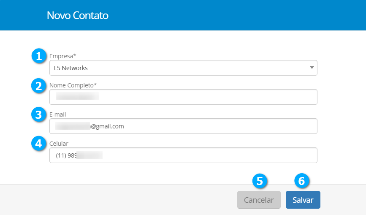The width and height of the screenshot is (366, 215).
Task: Click the E-mail field label
Action: coord(57,114)
